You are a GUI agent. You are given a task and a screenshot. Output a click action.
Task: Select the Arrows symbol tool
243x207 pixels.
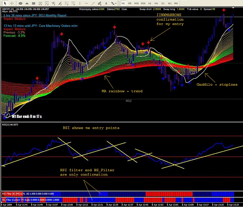tap(113, 3)
